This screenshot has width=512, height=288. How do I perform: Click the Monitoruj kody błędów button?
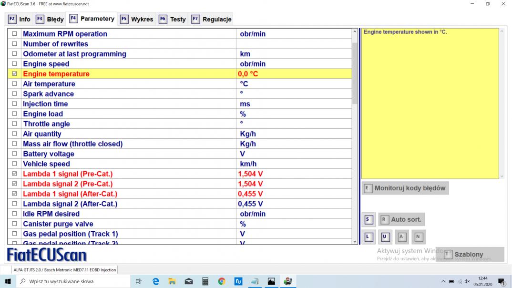pos(405,188)
